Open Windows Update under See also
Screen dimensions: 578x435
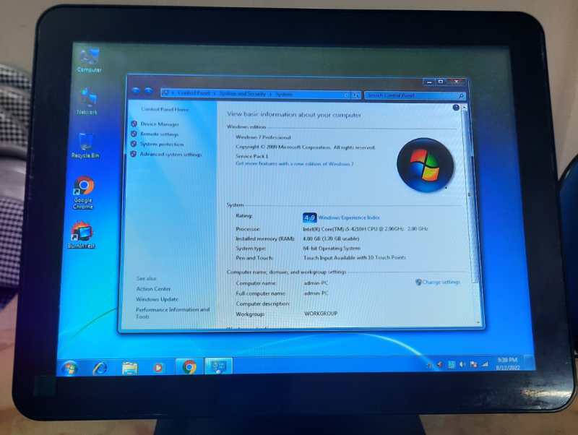tap(157, 299)
